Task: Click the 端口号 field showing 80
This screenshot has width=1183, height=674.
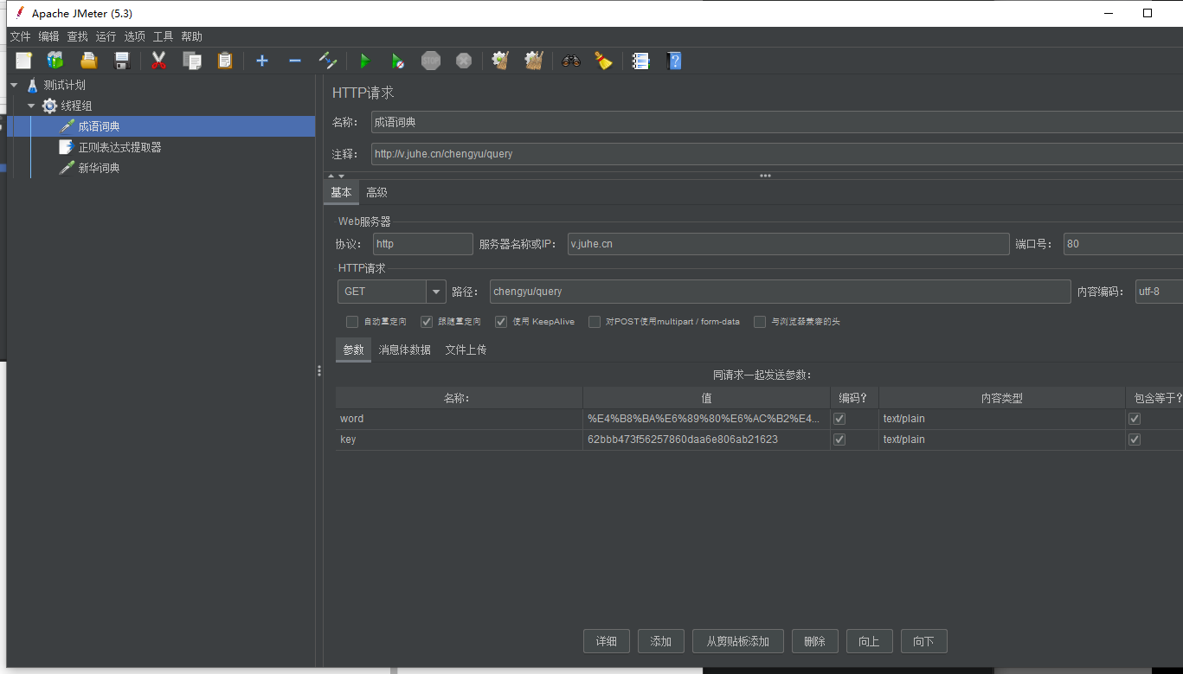Action: pyautogui.click(x=1123, y=244)
